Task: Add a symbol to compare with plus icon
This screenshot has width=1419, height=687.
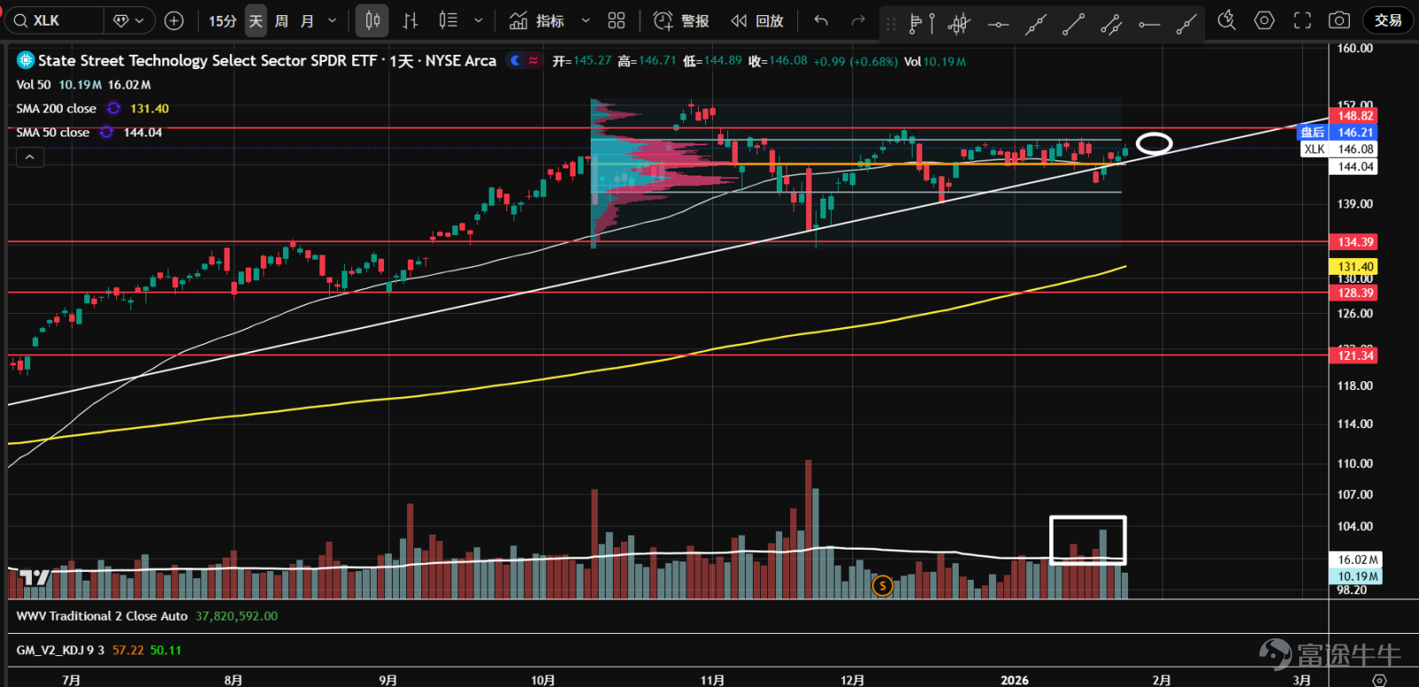Action: (x=175, y=20)
